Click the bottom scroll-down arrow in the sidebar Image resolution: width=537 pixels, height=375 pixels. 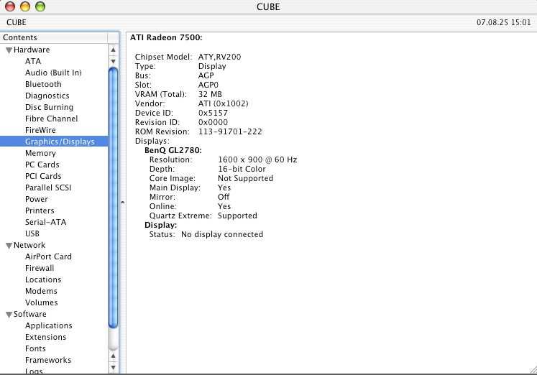(113, 368)
